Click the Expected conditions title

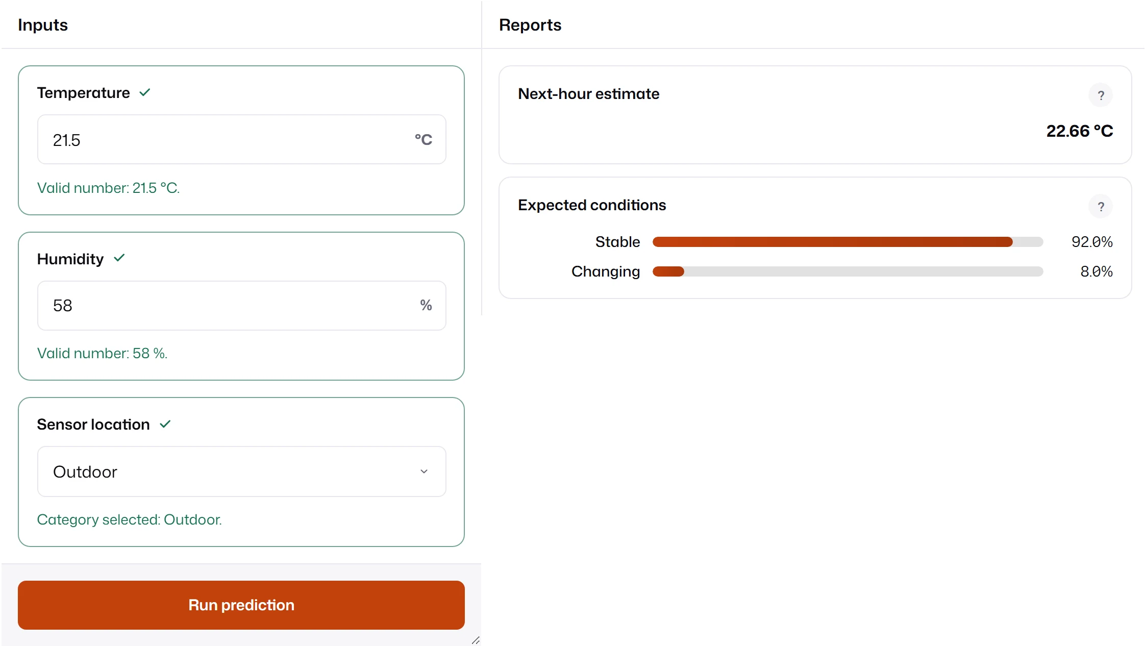[x=592, y=205]
